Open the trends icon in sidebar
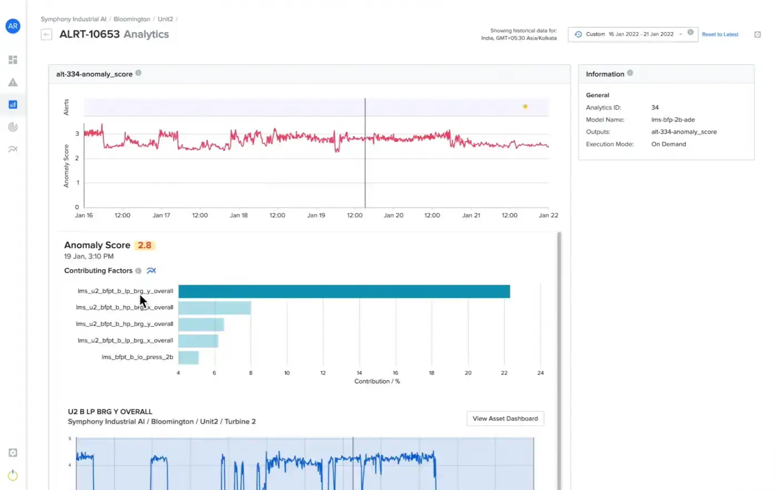Screen dimensions: 777x490 click(13, 149)
